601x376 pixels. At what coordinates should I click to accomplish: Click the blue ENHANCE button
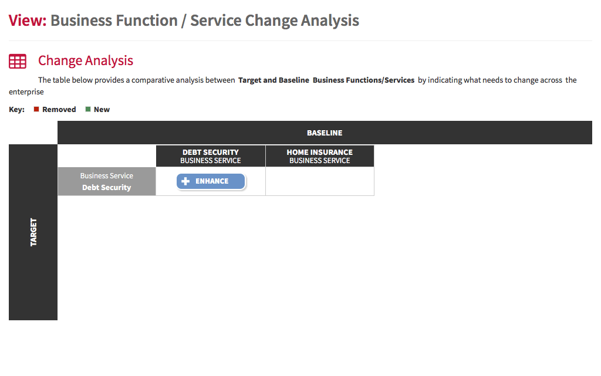211,181
